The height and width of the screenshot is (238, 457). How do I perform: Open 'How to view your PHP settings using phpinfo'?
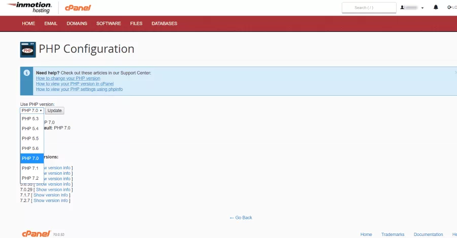[x=79, y=89]
